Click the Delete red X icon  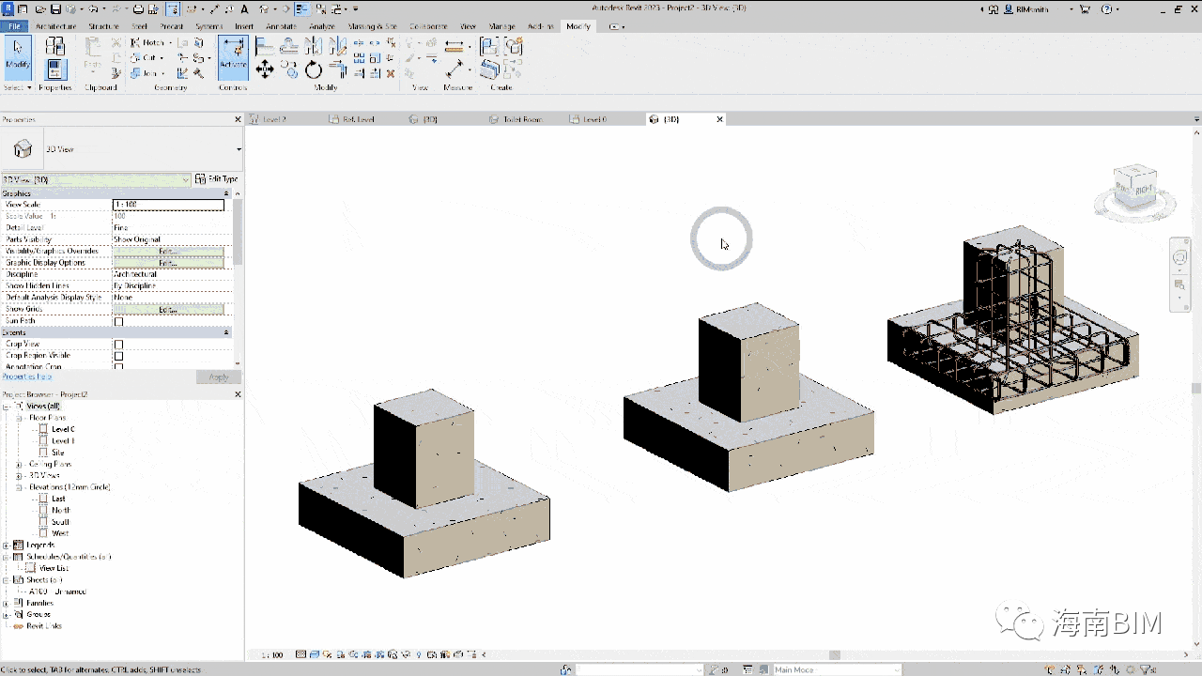point(391,73)
